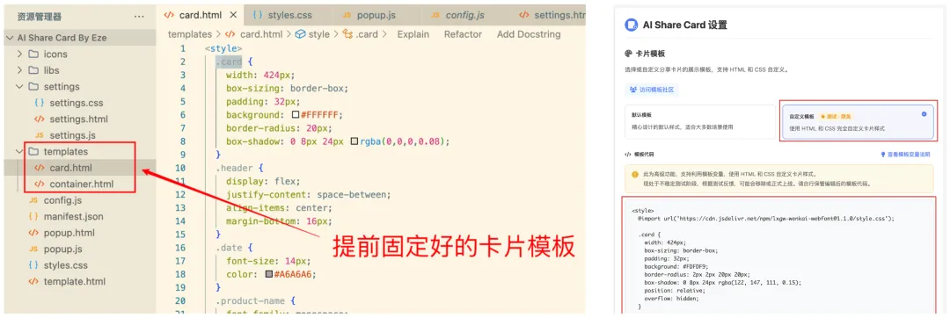Click the @import url line in template code

pos(766,218)
